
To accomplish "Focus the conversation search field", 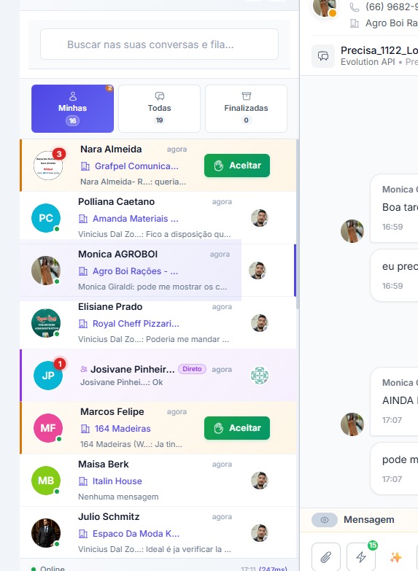I will (159, 44).
